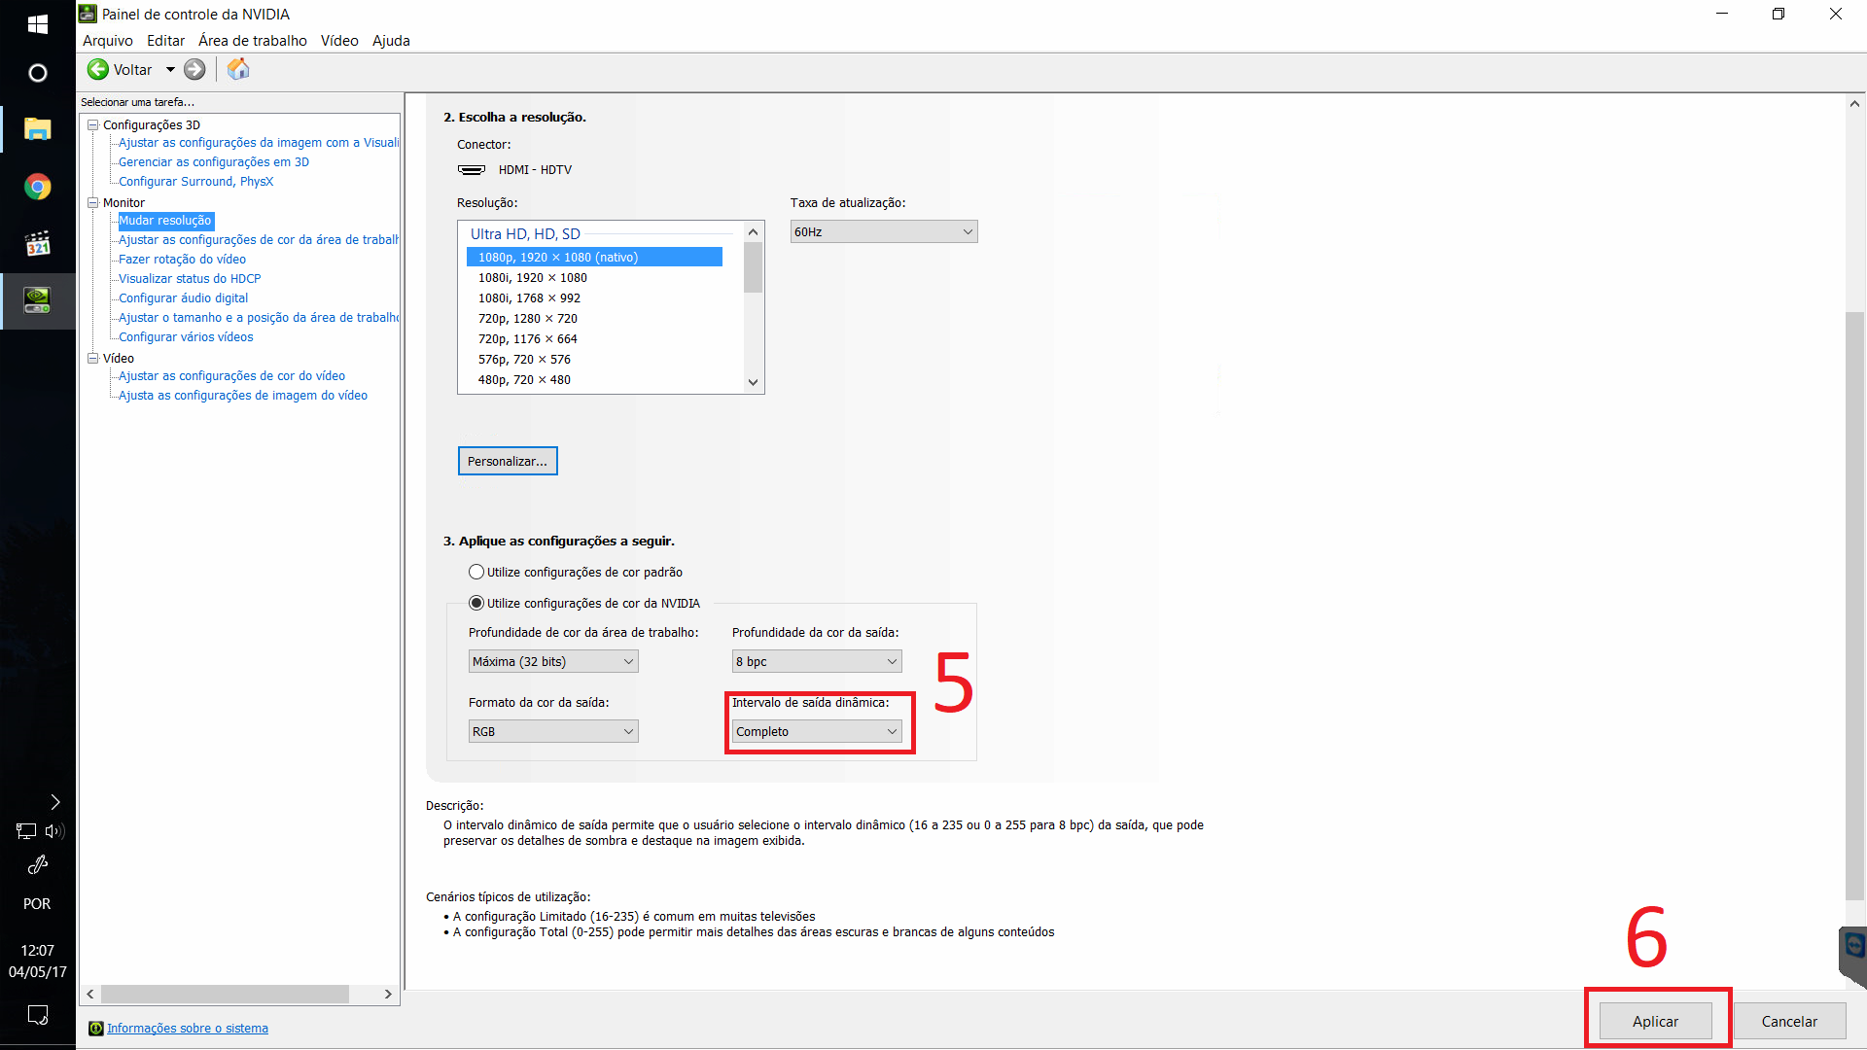Screen dimensions: 1867x1050
Task: Select 1080i, 1920 × 1080 resolution
Action: (x=594, y=277)
